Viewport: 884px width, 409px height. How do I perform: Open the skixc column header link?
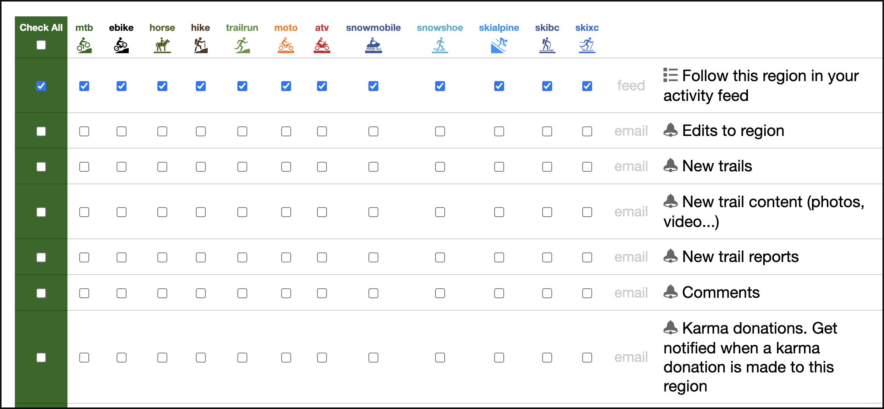pos(587,28)
